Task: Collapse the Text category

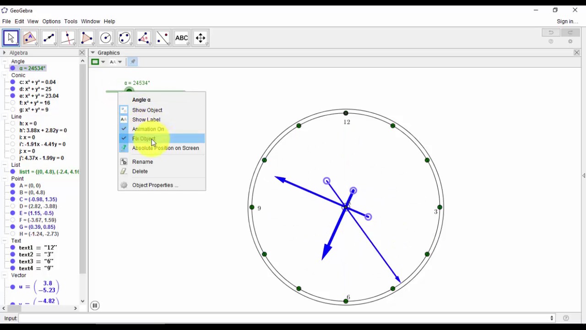Action: point(5,241)
